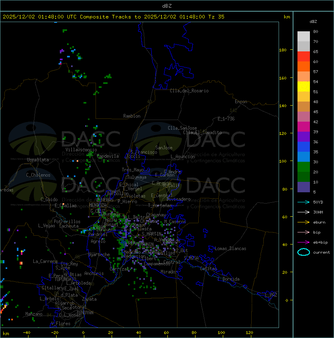Click the 'Uspallata' place label on the map
334x338 pixels.
coord(38,160)
